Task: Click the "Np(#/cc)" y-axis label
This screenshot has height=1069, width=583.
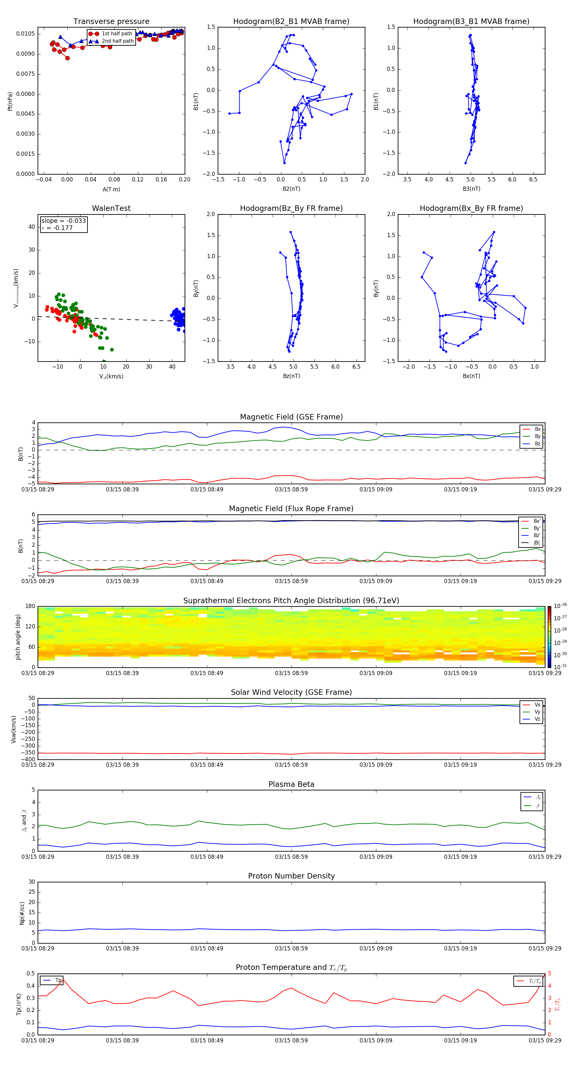Action: pos(22,913)
